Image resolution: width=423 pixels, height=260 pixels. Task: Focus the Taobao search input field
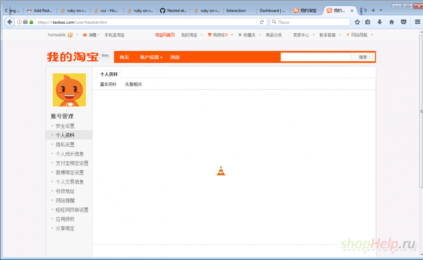[316, 57]
